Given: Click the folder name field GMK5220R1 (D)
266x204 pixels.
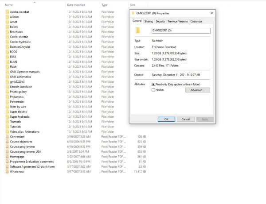Looking at the screenshot, I should pos(181,31).
